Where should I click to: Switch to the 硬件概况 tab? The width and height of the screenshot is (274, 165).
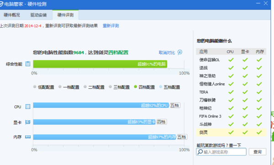click(x=12, y=15)
